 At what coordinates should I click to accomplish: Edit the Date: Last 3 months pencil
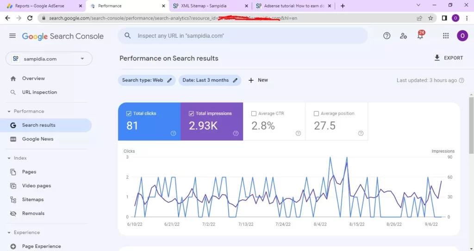[x=235, y=80]
